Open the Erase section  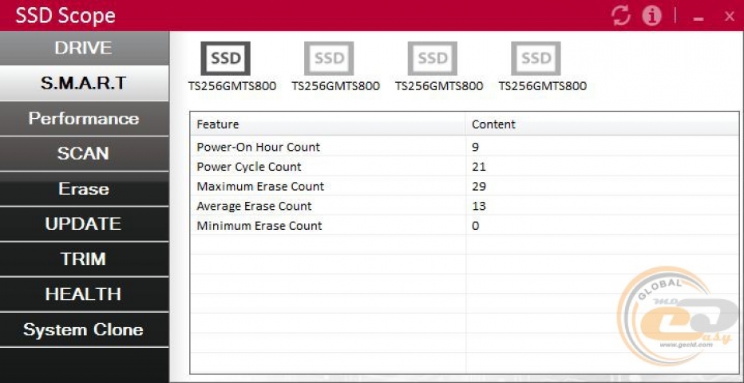click(x=84, y=188)
